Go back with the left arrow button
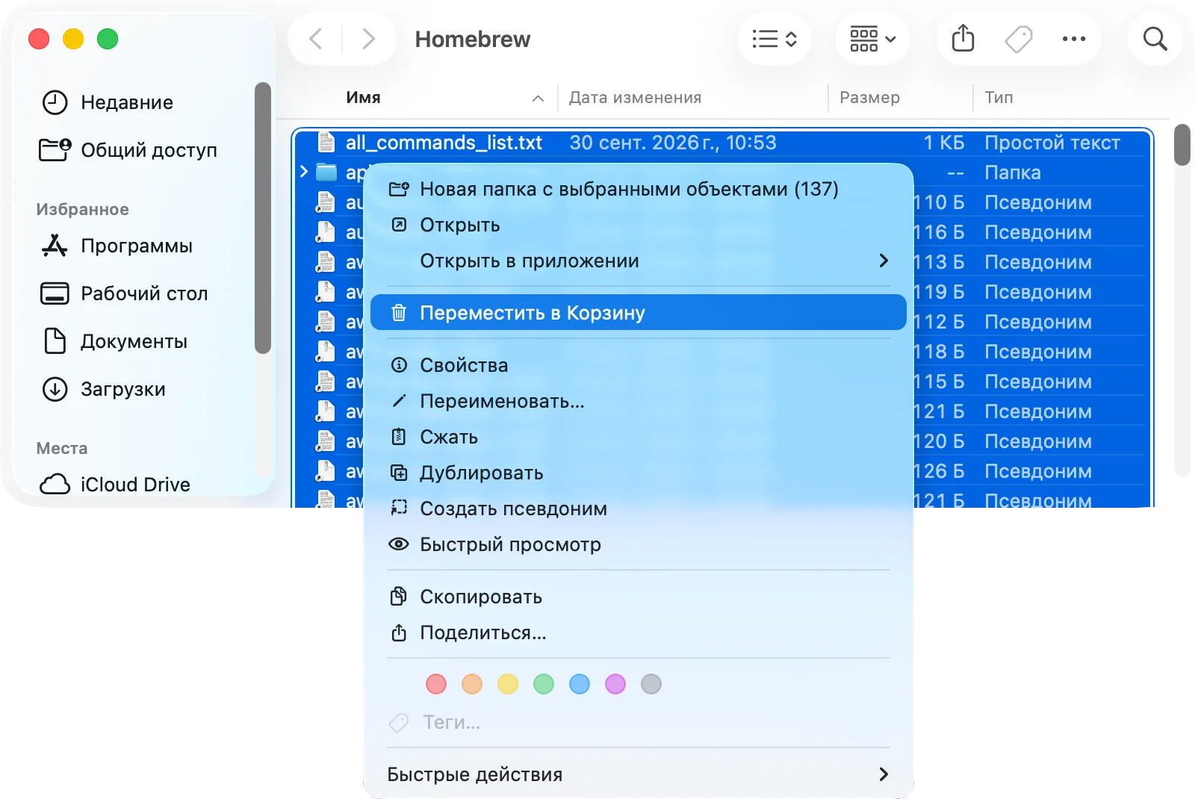This screenshot has height=799, width=1195. 316,39
